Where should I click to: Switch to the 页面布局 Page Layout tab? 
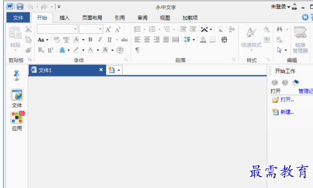pos(92,18)
